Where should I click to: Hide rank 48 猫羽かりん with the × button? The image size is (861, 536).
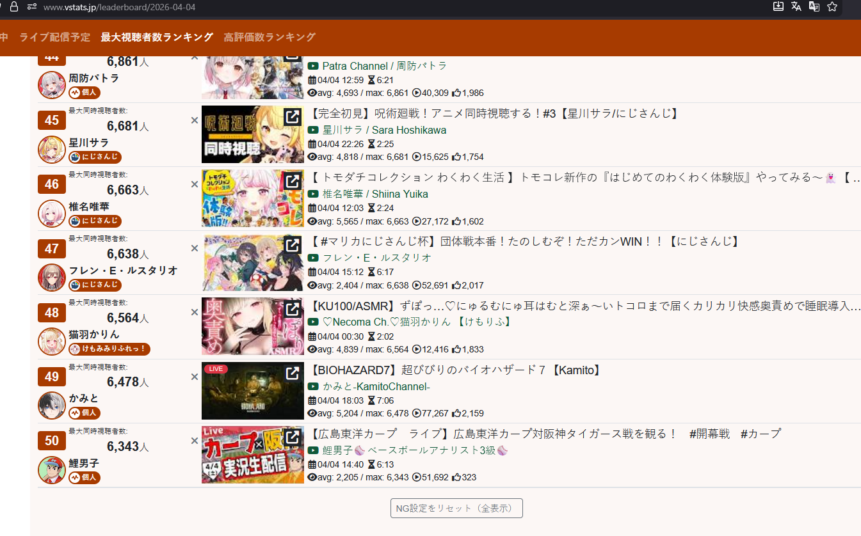tap(195, 312)
